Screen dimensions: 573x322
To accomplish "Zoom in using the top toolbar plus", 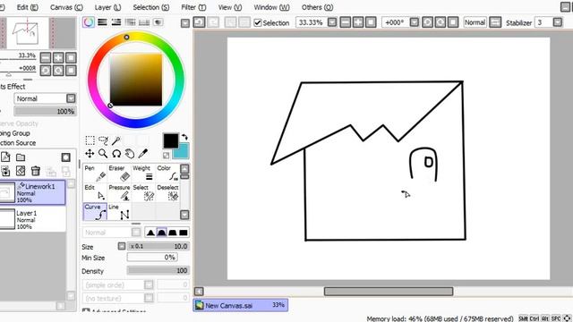I will click(x=358, y=22).
